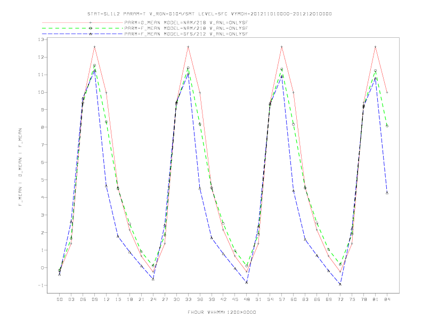
Task: Click x-axis tick label 63
Action: pyautogui.click(x=305, y=299)
